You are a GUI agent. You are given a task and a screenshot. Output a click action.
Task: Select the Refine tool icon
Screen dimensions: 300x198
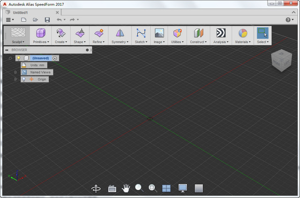[x=99, y=33]
